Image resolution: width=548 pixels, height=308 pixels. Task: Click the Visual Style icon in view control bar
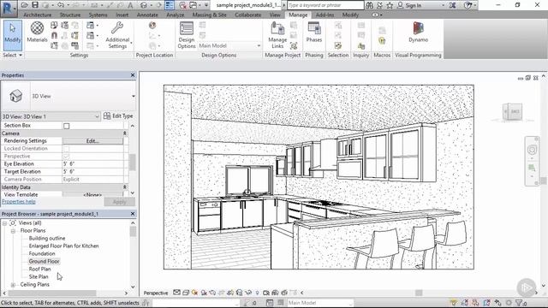tap(186, 293)
